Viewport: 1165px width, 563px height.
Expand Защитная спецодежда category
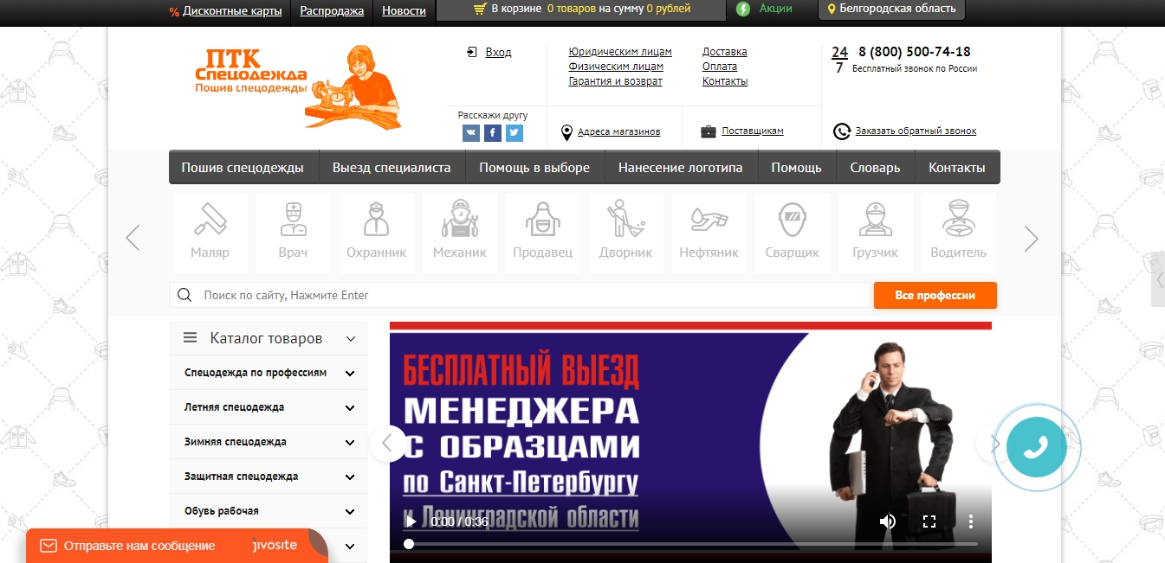(x=350, y=477)
